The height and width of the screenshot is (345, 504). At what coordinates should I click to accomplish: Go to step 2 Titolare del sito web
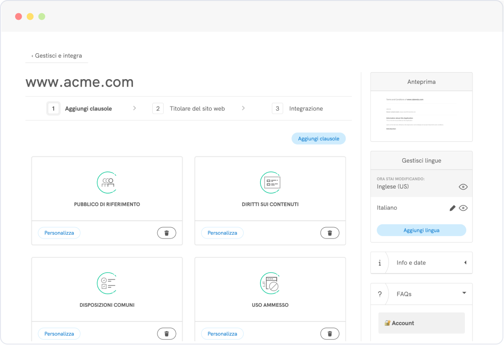[x=189, y=108]
